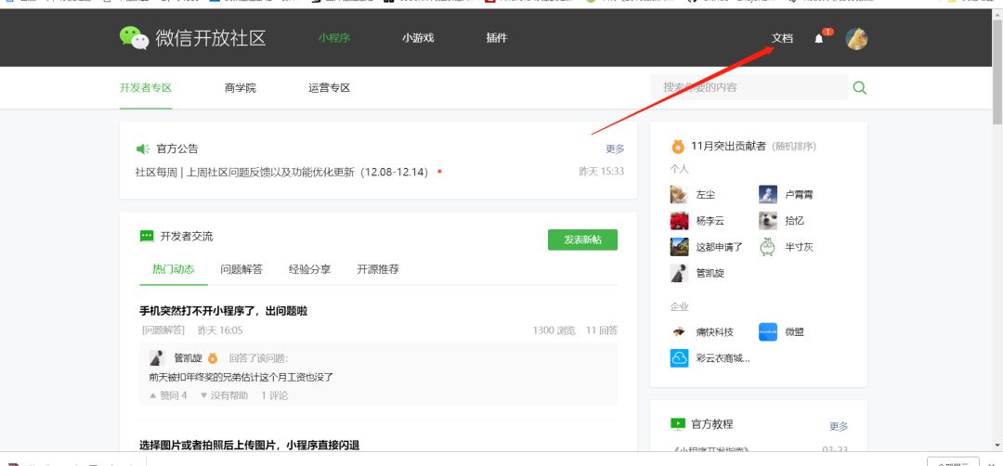
Task: Select the 插件 navigation item
Action: click(496, 38)
